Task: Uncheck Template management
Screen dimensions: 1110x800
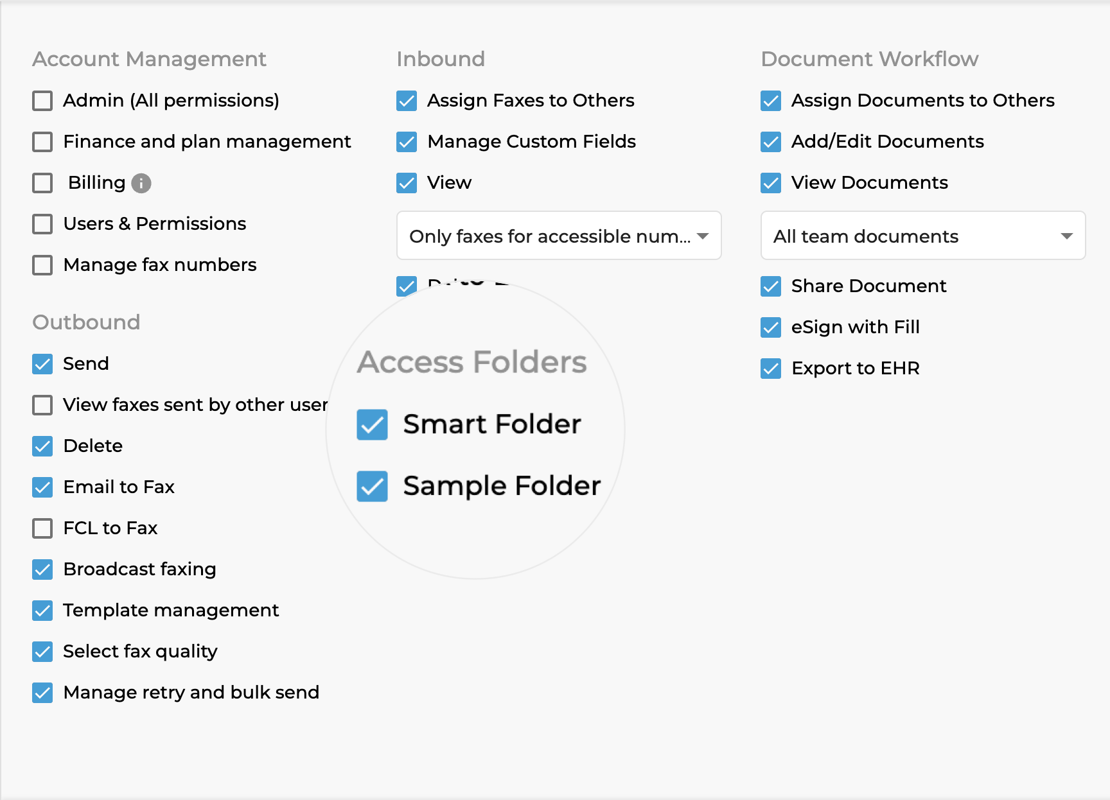Action: [x=42, y=611]
